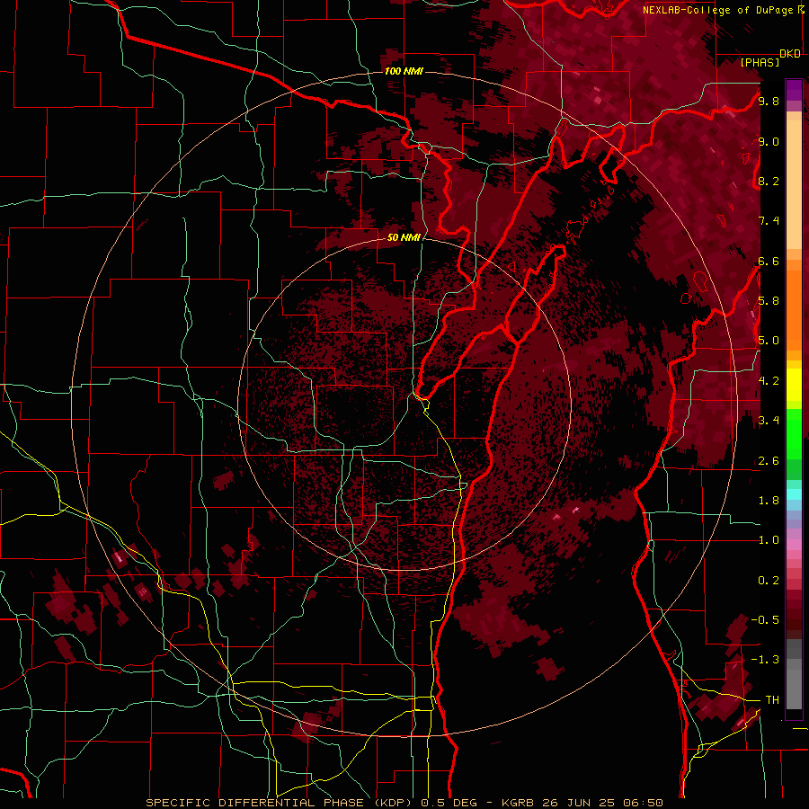Click the 1.0 scale value

click(769, 540)
